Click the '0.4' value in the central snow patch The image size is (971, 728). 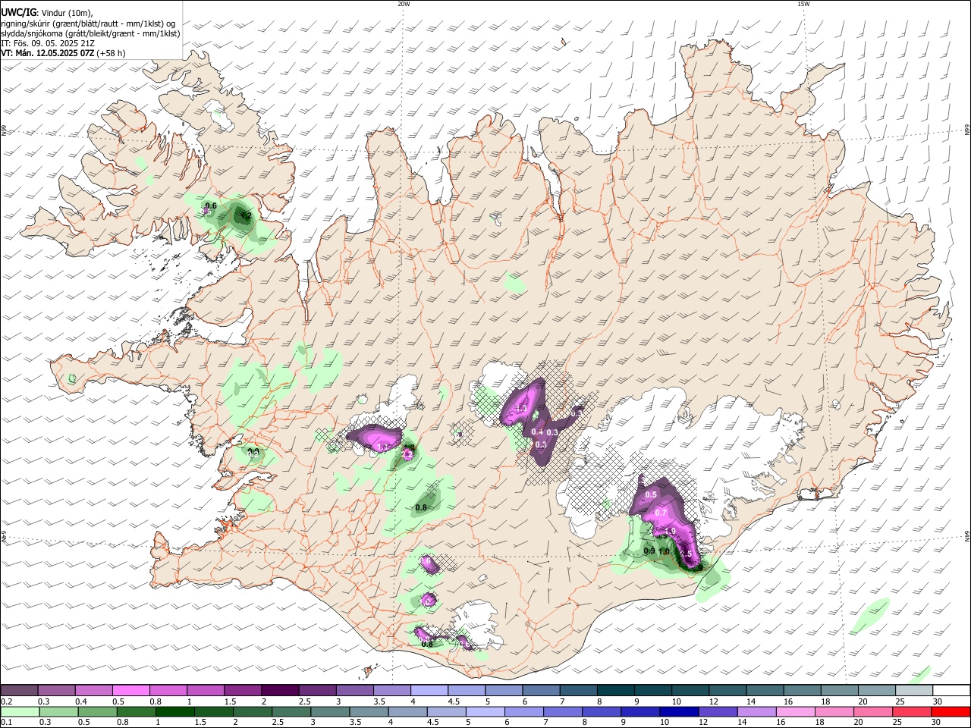point(537,431)
